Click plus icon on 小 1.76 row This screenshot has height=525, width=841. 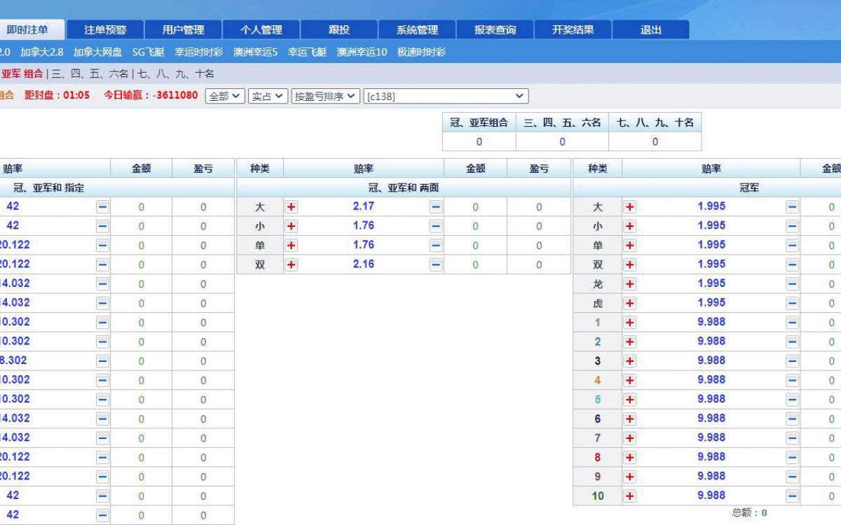pyautogui.click(x=292, y=226)
